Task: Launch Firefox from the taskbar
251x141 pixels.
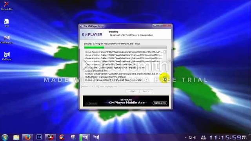Action: (x=27, y=137)
